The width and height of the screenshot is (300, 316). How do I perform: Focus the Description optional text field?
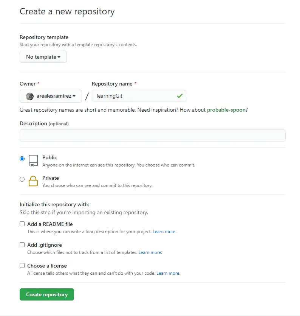153,135
